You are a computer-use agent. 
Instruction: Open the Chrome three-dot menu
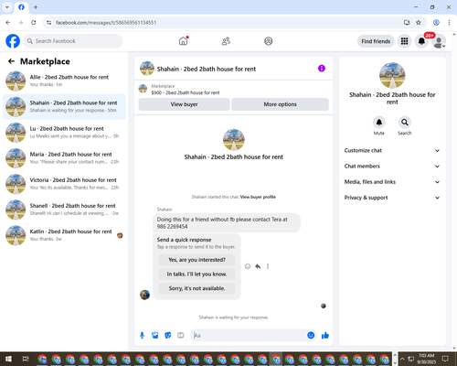coord(449,23)
